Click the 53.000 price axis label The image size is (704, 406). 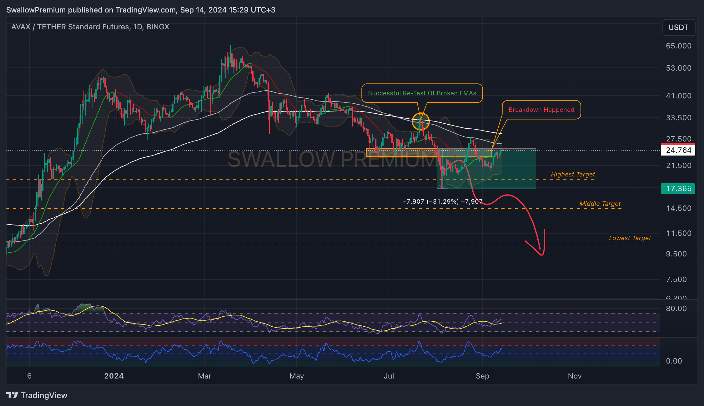679,68
